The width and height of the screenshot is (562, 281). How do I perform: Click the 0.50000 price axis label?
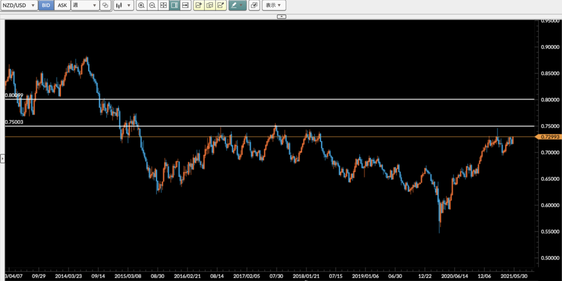pos(550,258)
